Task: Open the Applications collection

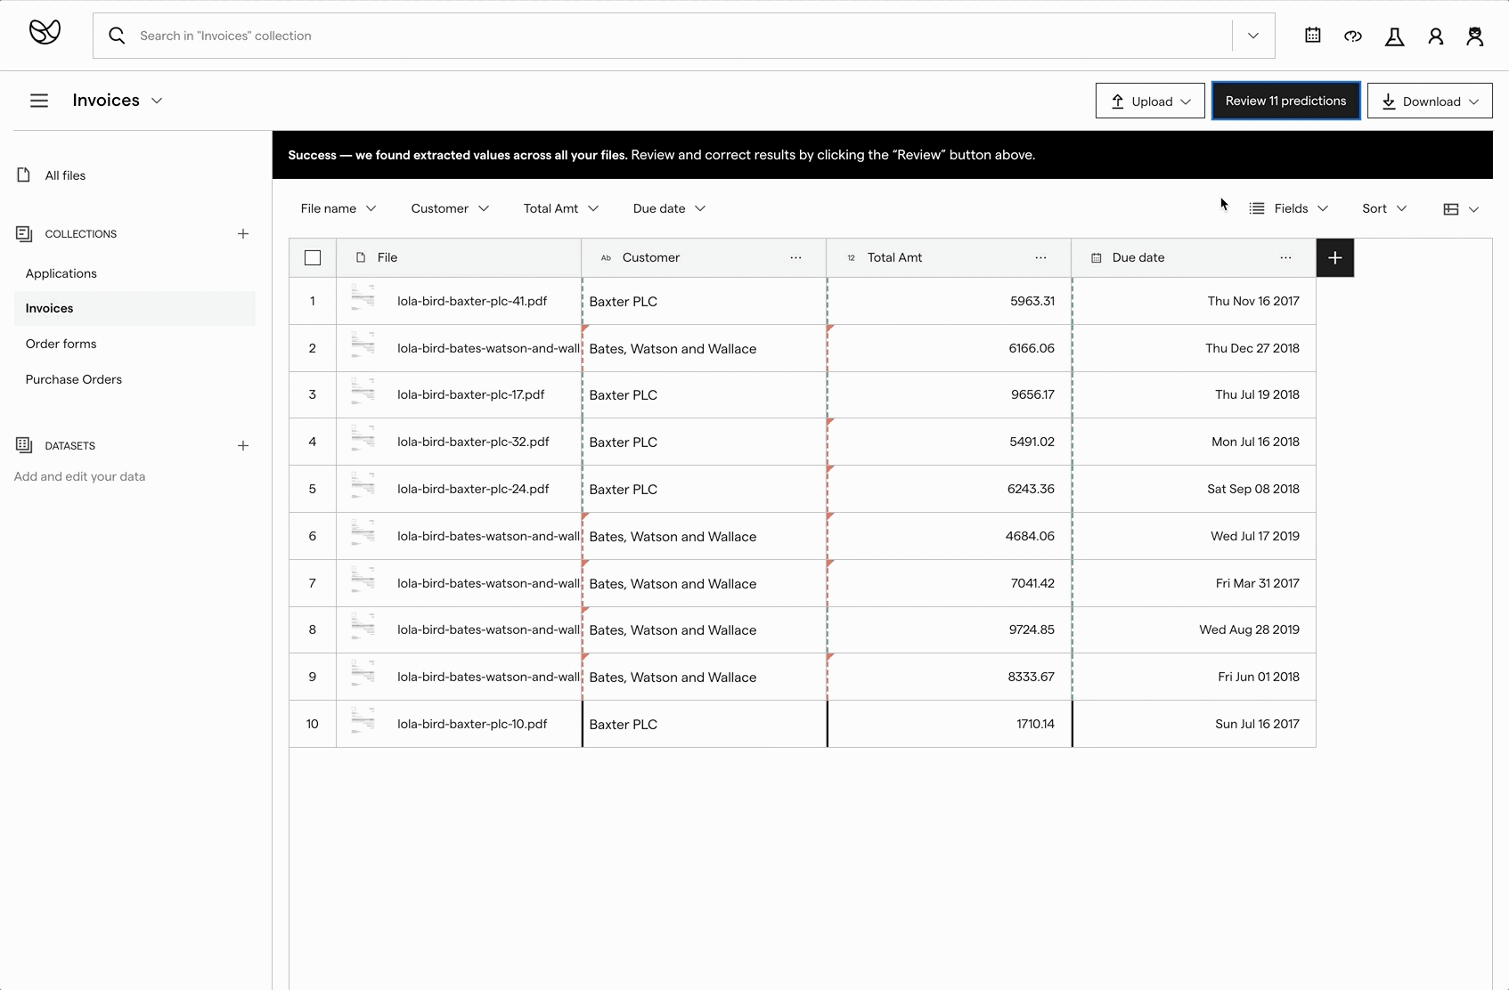Action: (61, 273)
